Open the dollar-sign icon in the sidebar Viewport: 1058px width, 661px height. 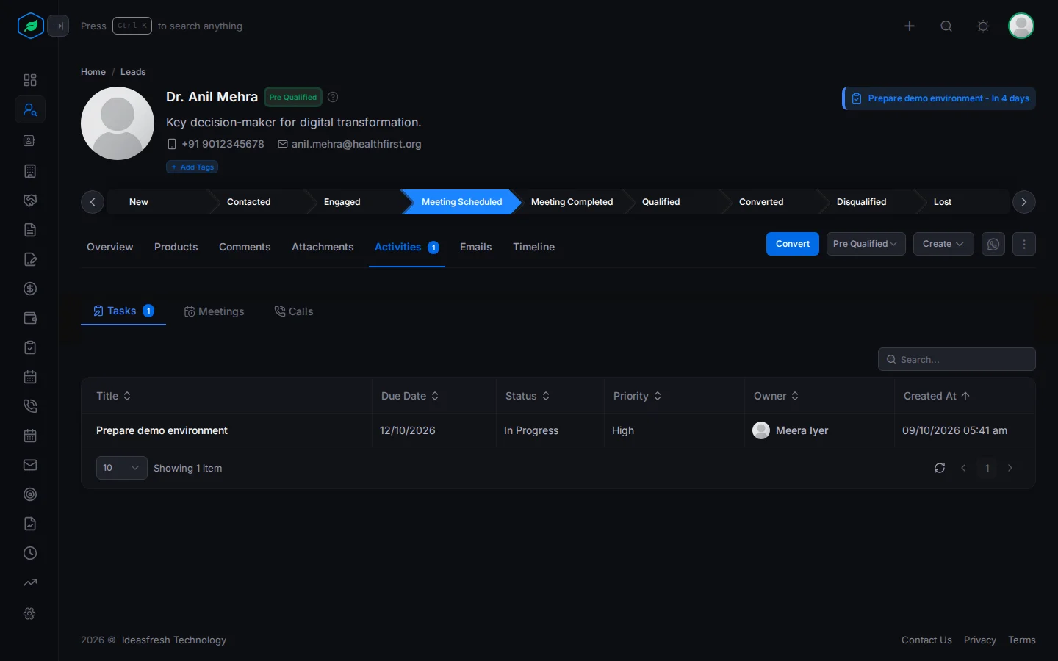coord(30,289)
